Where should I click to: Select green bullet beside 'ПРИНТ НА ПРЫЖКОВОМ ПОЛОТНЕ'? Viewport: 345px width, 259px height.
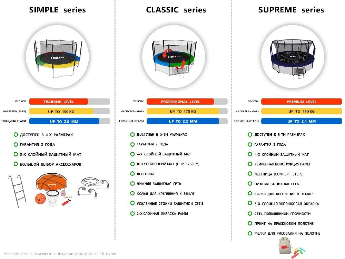point(250,223)
